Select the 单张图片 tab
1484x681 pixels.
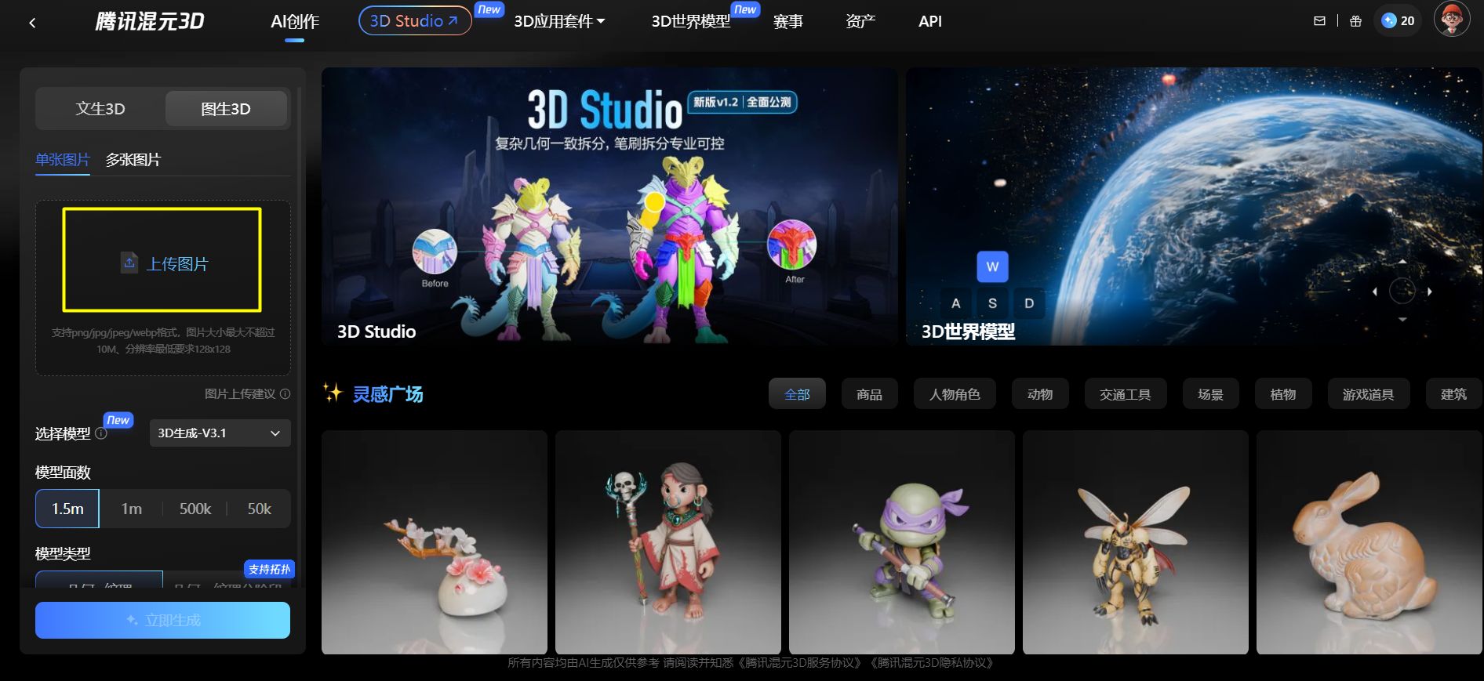click(x=63, y=160)
